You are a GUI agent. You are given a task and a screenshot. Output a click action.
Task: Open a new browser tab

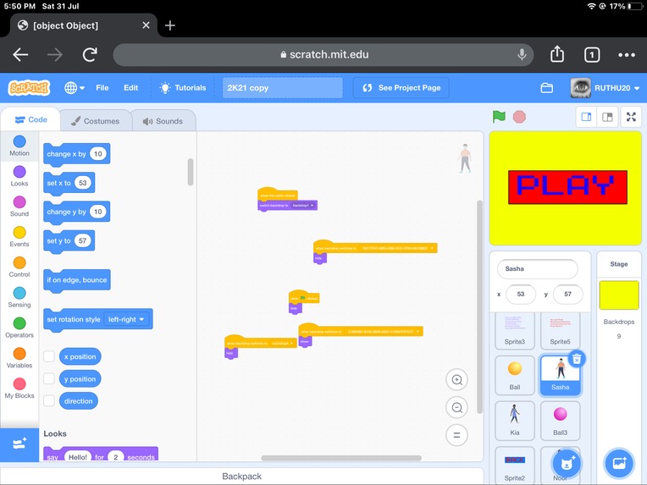[169, 25]
